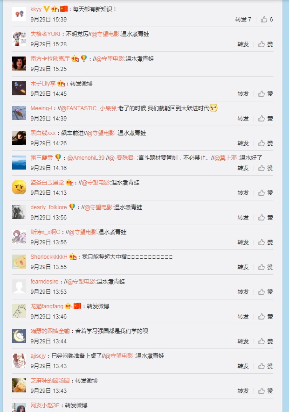Click the balloon badge next to dearly_folklore
This screenshot has height=412, width=289.
[x=72, y=207]
